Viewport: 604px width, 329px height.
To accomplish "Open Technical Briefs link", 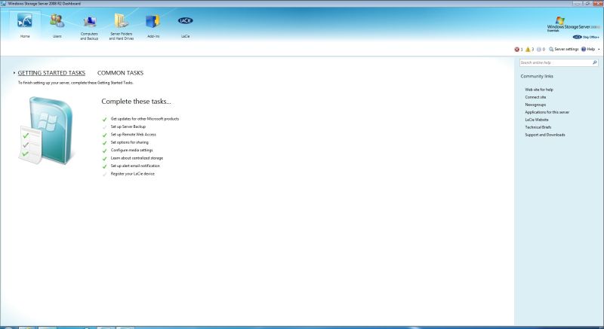I will click(x=538, y=127).
